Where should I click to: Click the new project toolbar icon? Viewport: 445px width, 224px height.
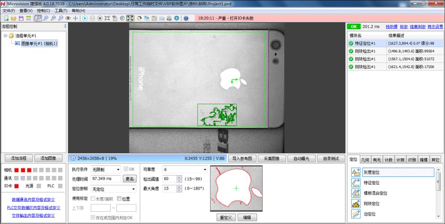(6, 18)
